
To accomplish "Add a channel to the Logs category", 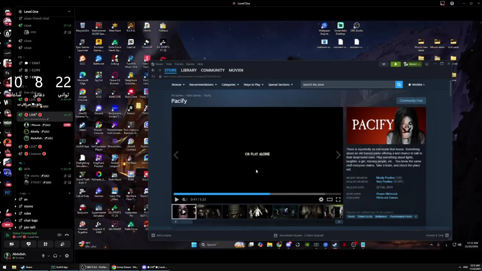I will pyautogui.click(x=69, y=193).
